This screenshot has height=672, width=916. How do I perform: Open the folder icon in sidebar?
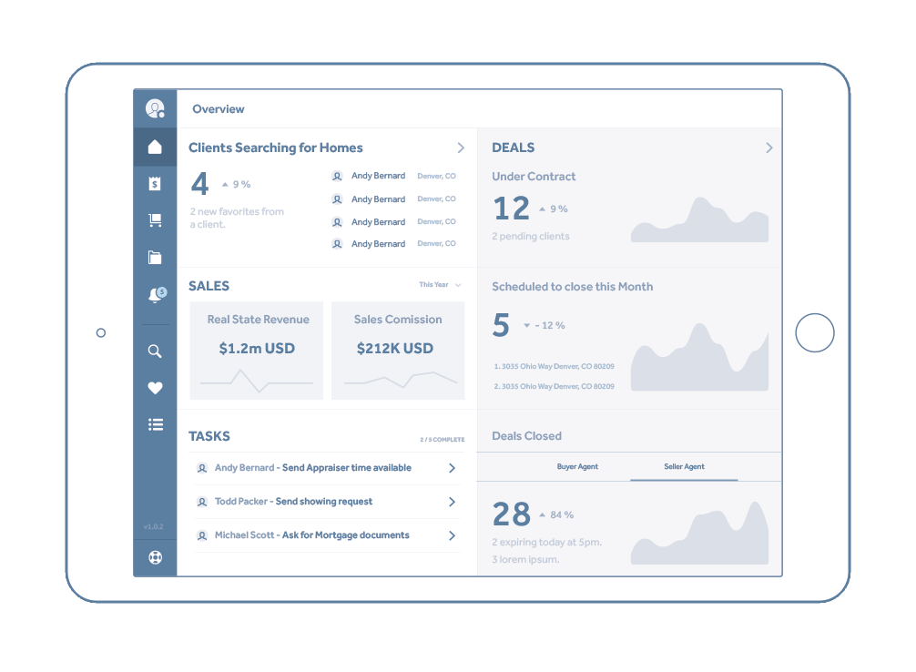point(155,258)
